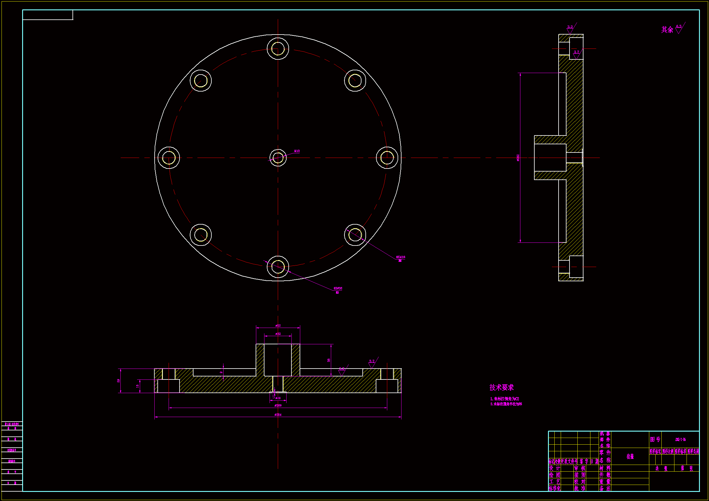The height and width of the screenshot is (501, 709).
Task: Select the 8XM16 thread callout text
Action: (401, 257)
